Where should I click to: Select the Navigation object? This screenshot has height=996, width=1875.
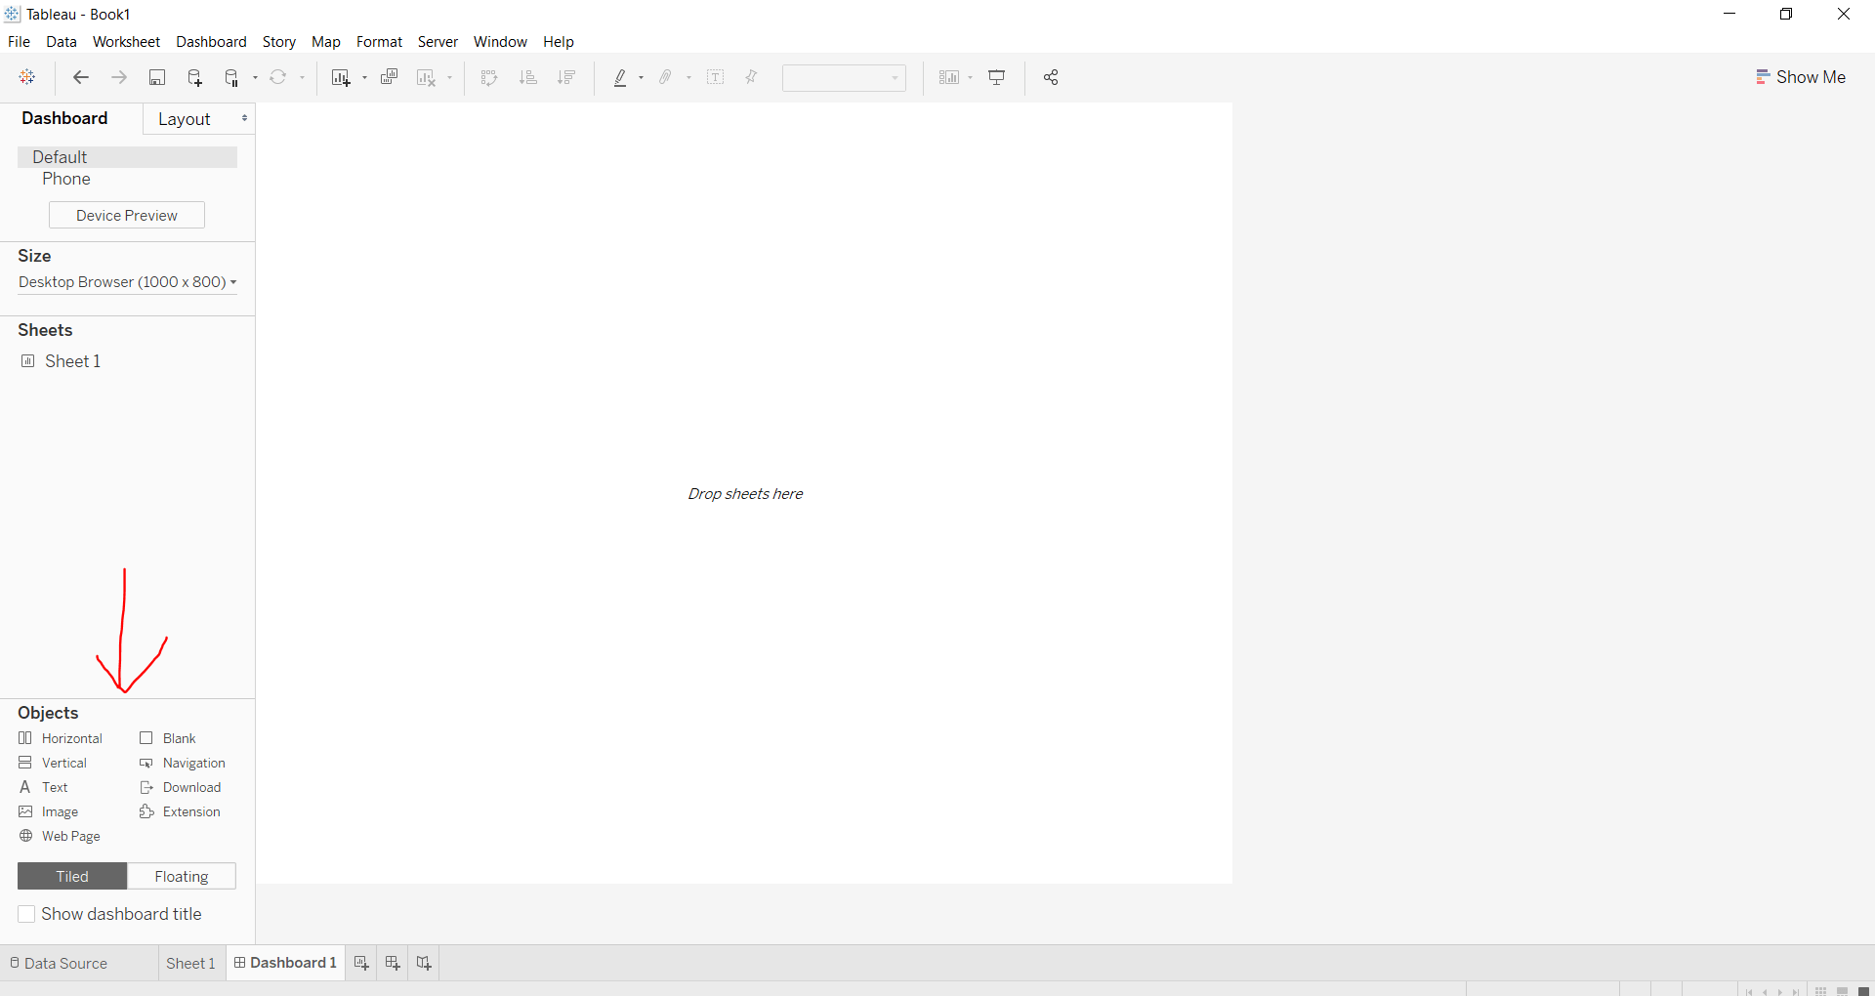tap(183, 763)
